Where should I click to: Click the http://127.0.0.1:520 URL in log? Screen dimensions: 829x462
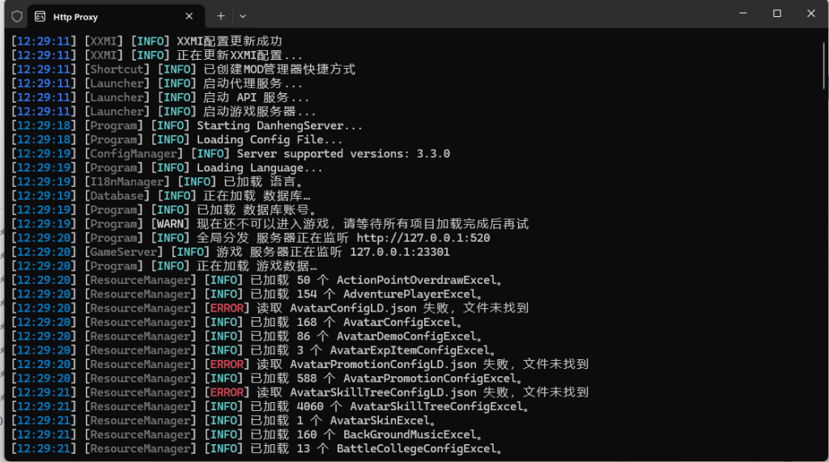coord(423,238)
